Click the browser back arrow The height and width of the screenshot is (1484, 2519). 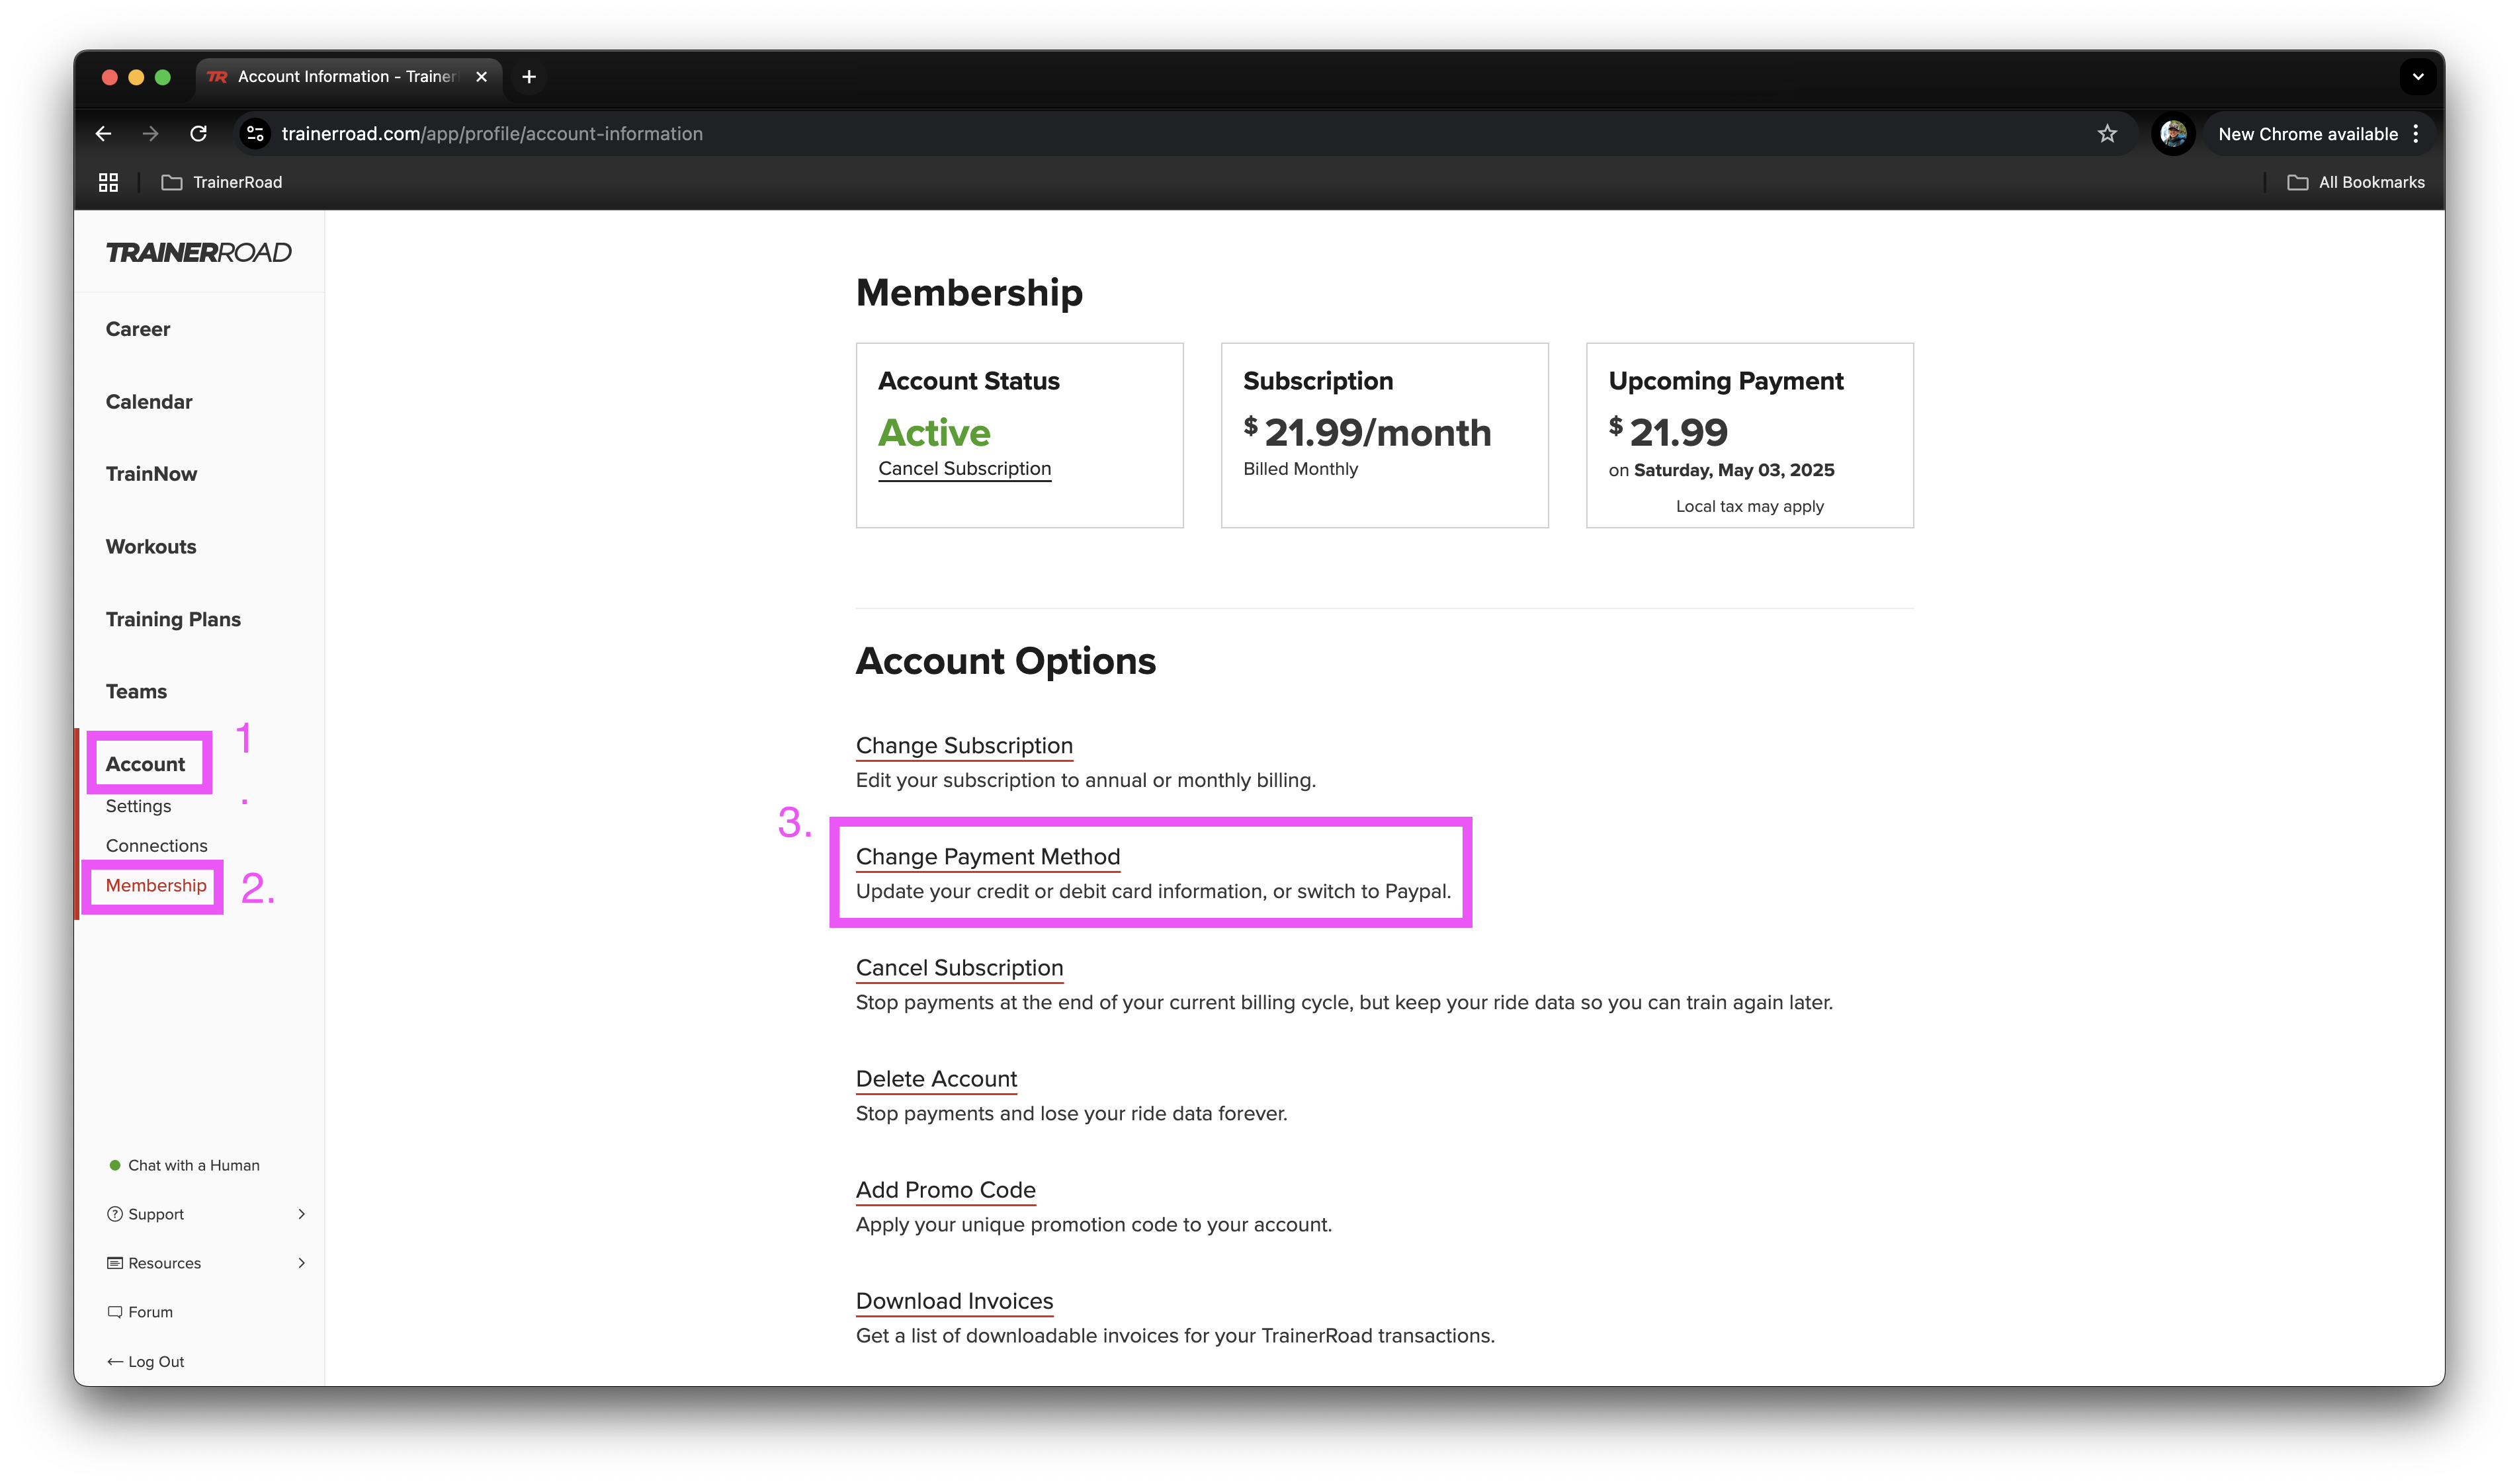pyautogui.click(x=103, y=134)
